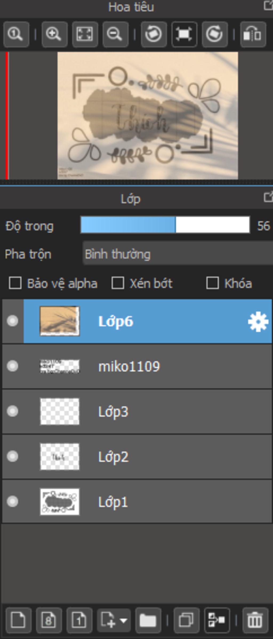The height and width of the screenshot is (639, 273).
Task: Flip the canvas view horizontally
Action: click(x=253, y=35)
